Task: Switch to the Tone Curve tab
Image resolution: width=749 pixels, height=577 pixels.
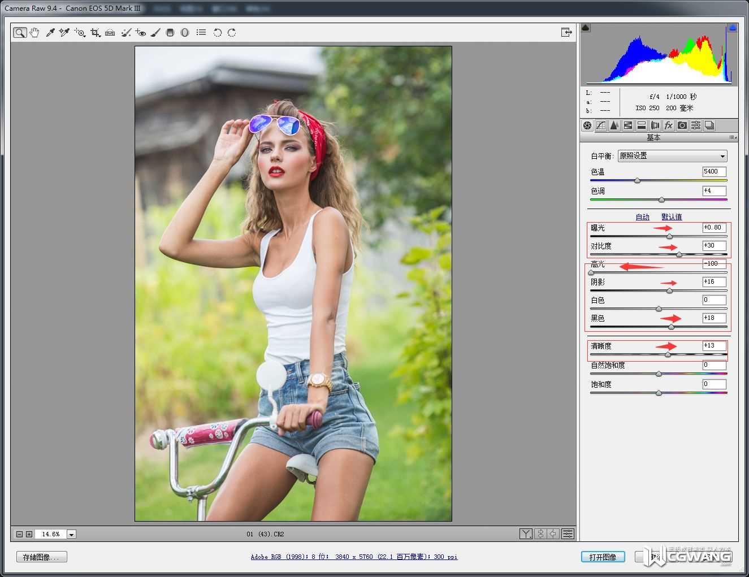Action: pyautogui.click(x=601, y=125)
